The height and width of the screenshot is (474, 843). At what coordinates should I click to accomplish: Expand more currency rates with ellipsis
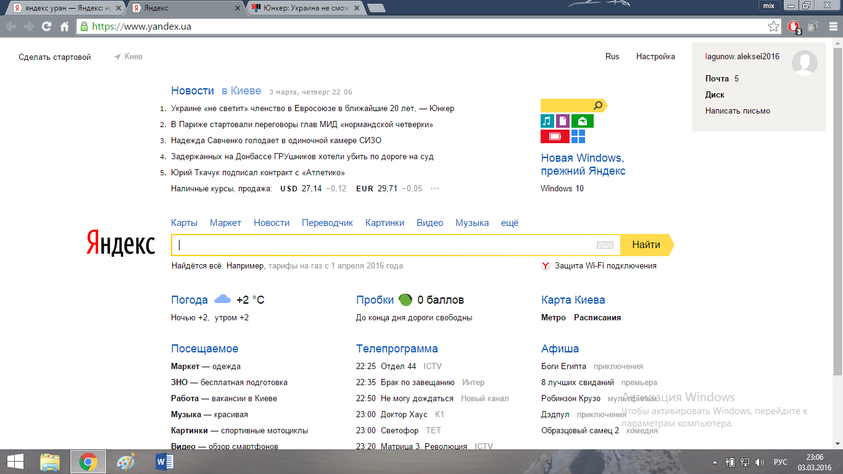[434, 188]
